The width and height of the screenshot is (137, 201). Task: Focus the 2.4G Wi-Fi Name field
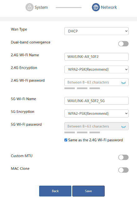pos(97,57)
